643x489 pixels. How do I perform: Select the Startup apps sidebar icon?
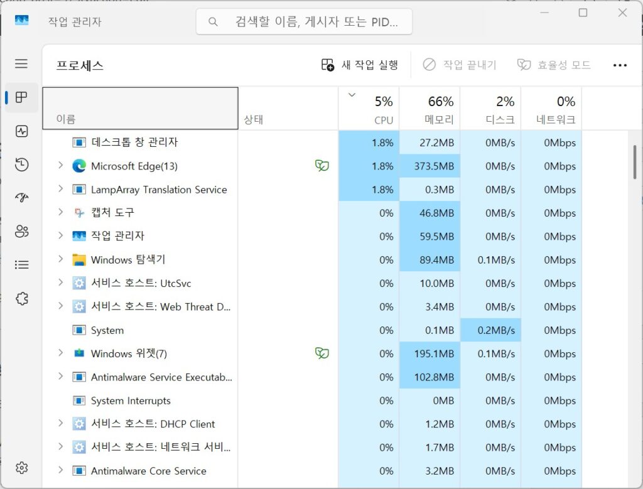(x=21, y=198)
